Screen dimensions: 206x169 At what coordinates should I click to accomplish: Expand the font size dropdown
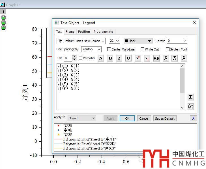[x=114, y=41]
